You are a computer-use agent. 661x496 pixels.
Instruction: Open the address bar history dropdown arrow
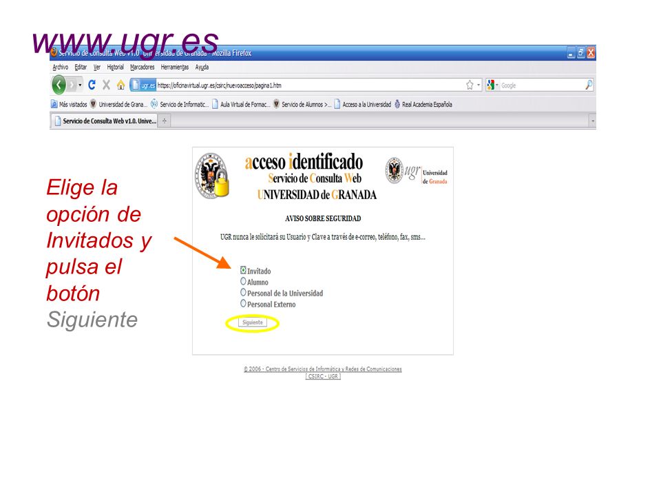pos(479,85)
